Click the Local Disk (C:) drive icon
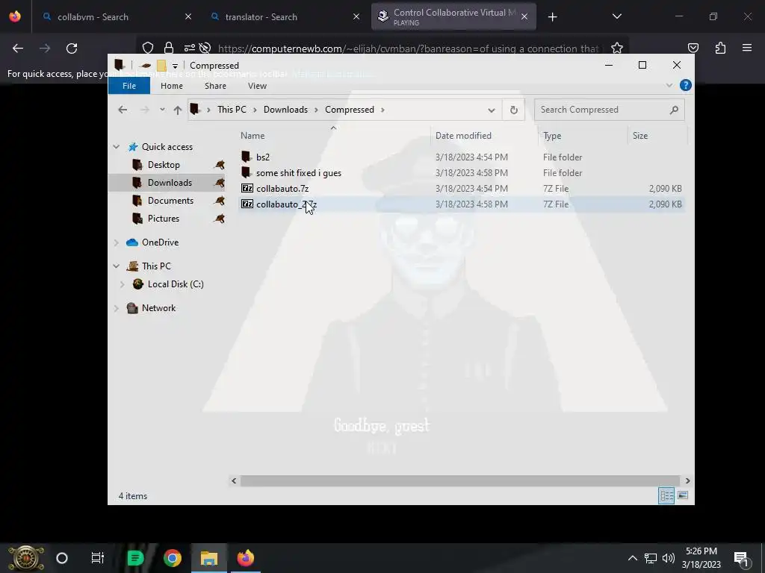 point(138,284)
